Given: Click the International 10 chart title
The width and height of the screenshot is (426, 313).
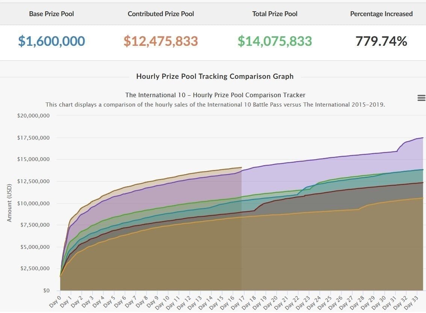Looking at the screenshot, I should [x=215, y=95].
